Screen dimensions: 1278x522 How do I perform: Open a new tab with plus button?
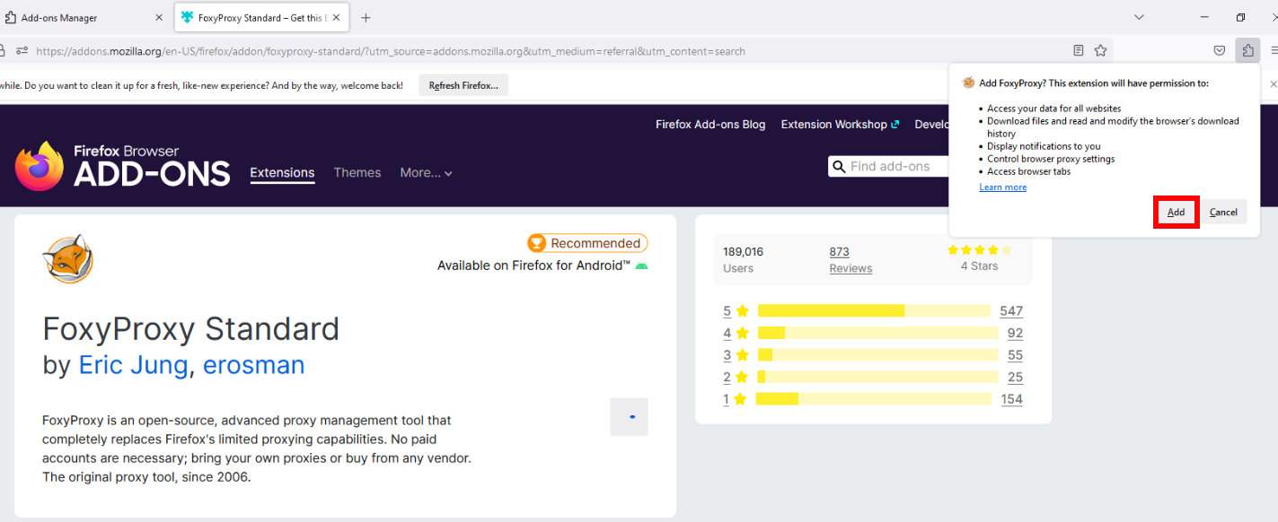pos(366,18)
